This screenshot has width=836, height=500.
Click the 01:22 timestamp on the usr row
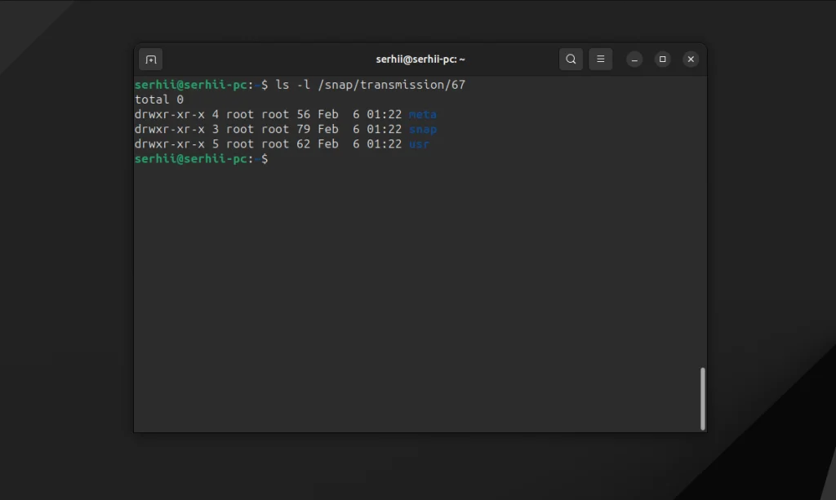(384, 144)
